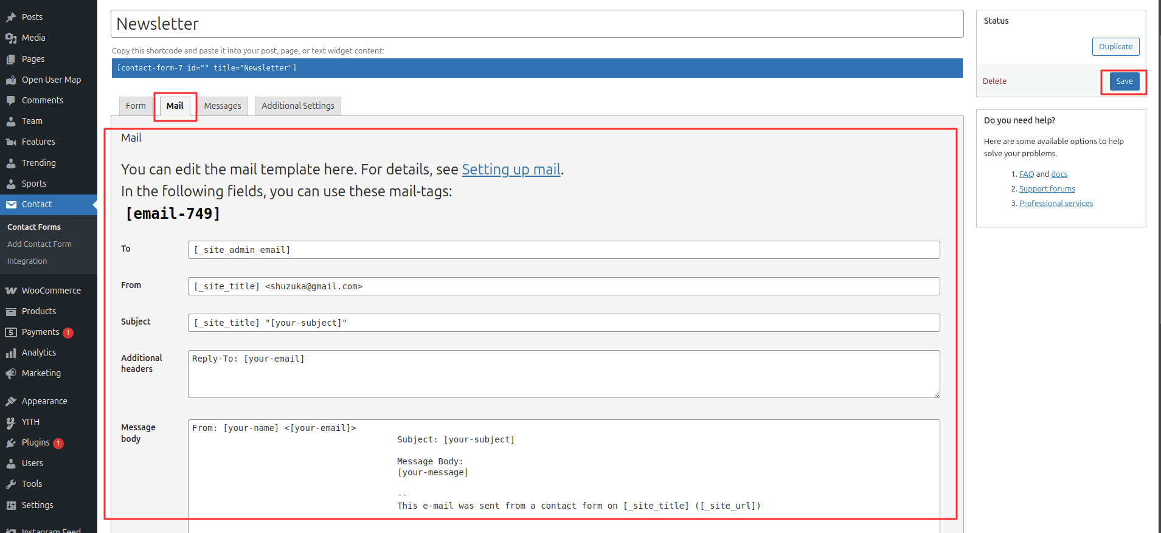Click the Subject field
The image size is (1161, 533).
(x=564, y=323)
